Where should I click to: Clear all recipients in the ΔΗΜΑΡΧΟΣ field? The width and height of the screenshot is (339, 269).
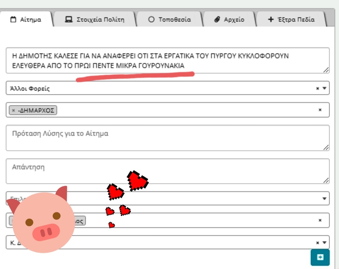coord(320,110)
